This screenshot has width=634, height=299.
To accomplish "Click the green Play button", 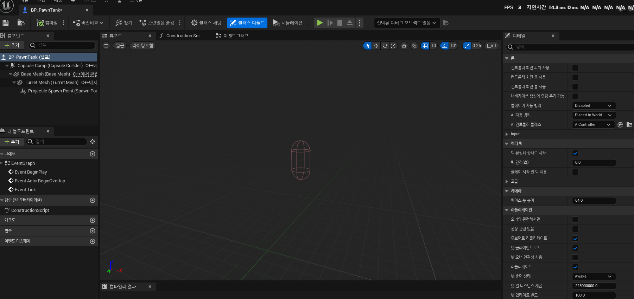I will pos(320,23).
